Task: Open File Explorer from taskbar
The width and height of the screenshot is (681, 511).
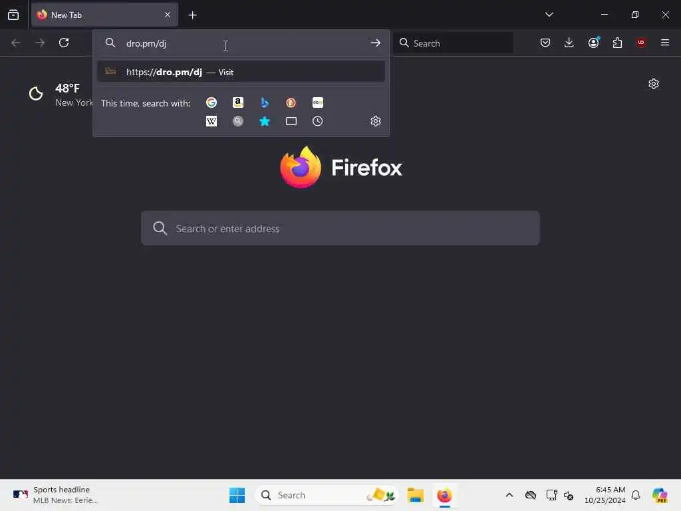Action: pyautogui.click(x=416, y=495)
